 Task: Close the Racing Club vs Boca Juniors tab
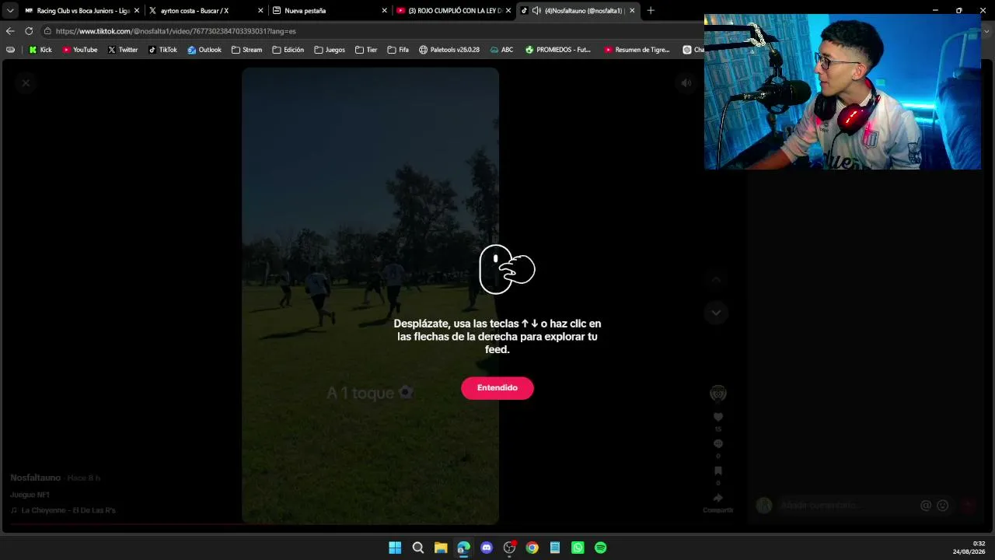[x=138, y=11]
